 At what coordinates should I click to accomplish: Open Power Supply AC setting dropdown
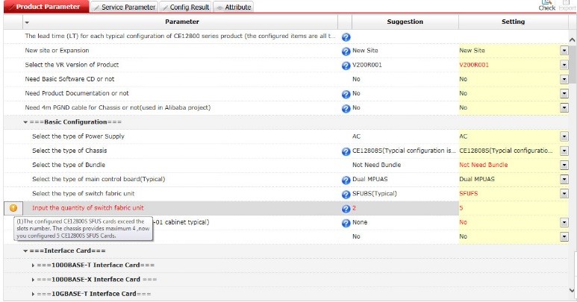tap(564, 136)
